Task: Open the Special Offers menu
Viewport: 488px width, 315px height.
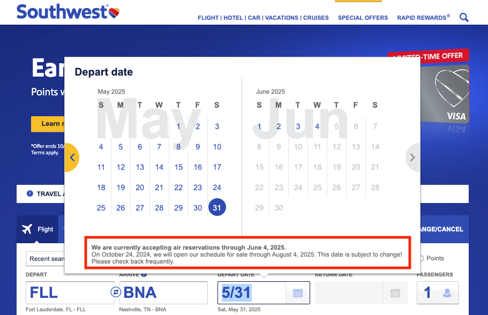Action: [x=363, y=18]
